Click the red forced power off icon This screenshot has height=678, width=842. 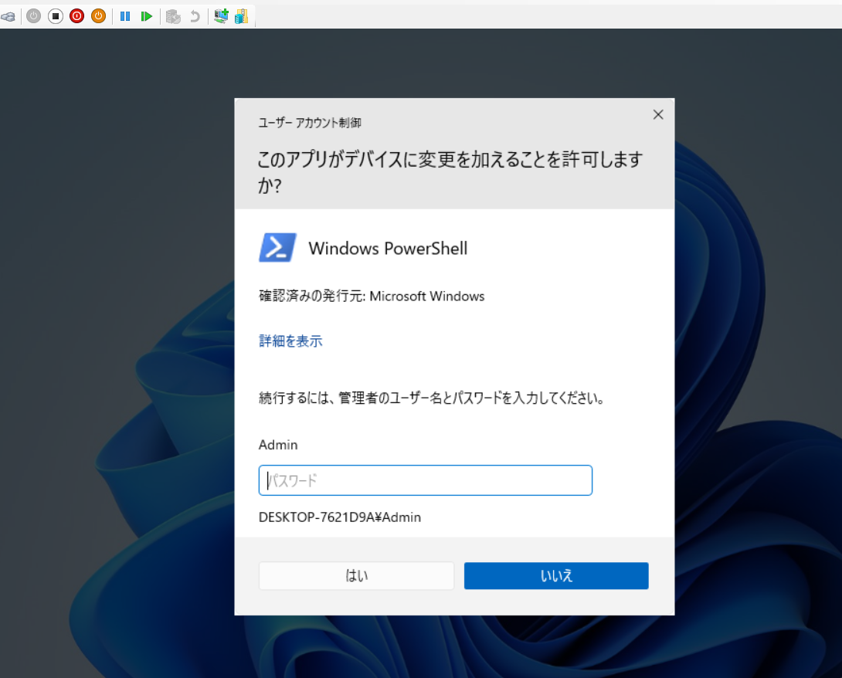(76, 15)
